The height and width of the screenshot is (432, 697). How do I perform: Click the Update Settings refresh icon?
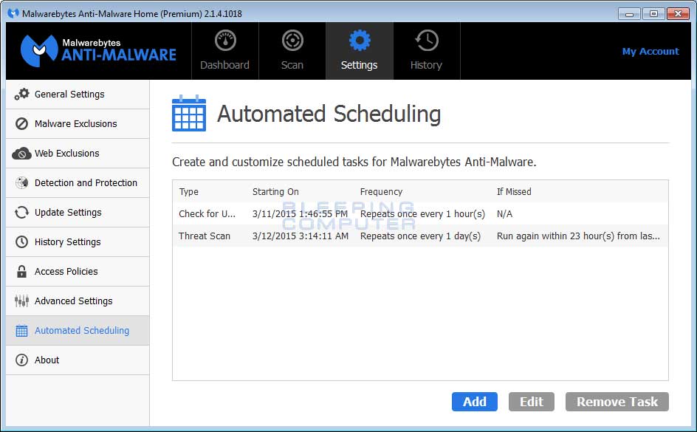tap(21, 213)
